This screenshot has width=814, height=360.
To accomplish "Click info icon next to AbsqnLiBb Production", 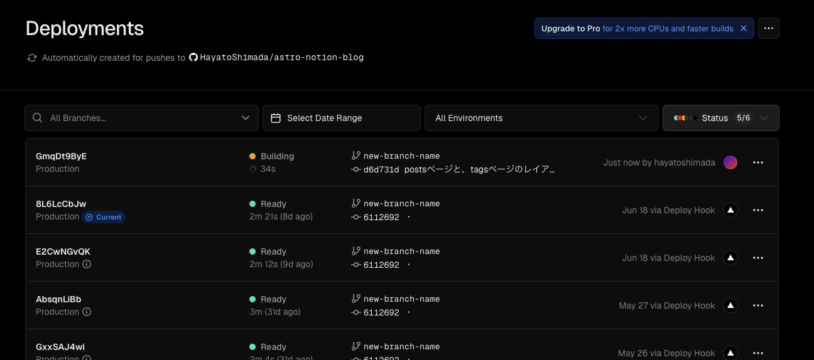I will (87, 312).
